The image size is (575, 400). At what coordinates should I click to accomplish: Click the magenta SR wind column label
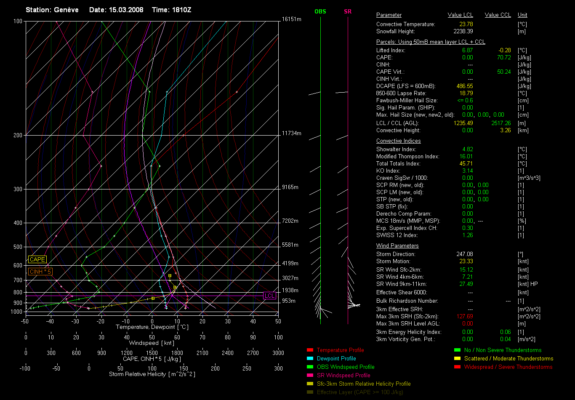(348, 12)
